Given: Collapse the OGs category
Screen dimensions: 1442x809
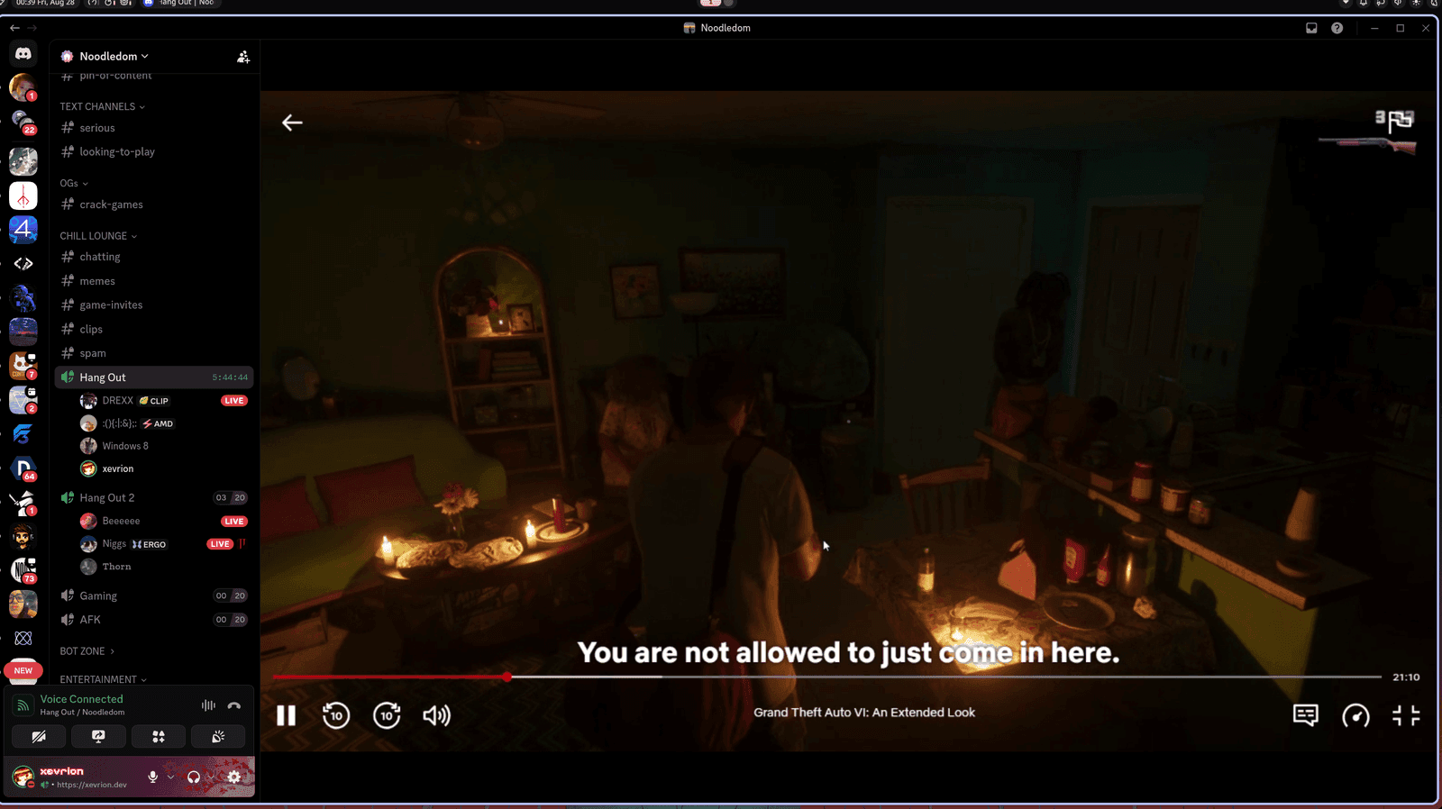Looking at the screenshot, I should [74, 183].
